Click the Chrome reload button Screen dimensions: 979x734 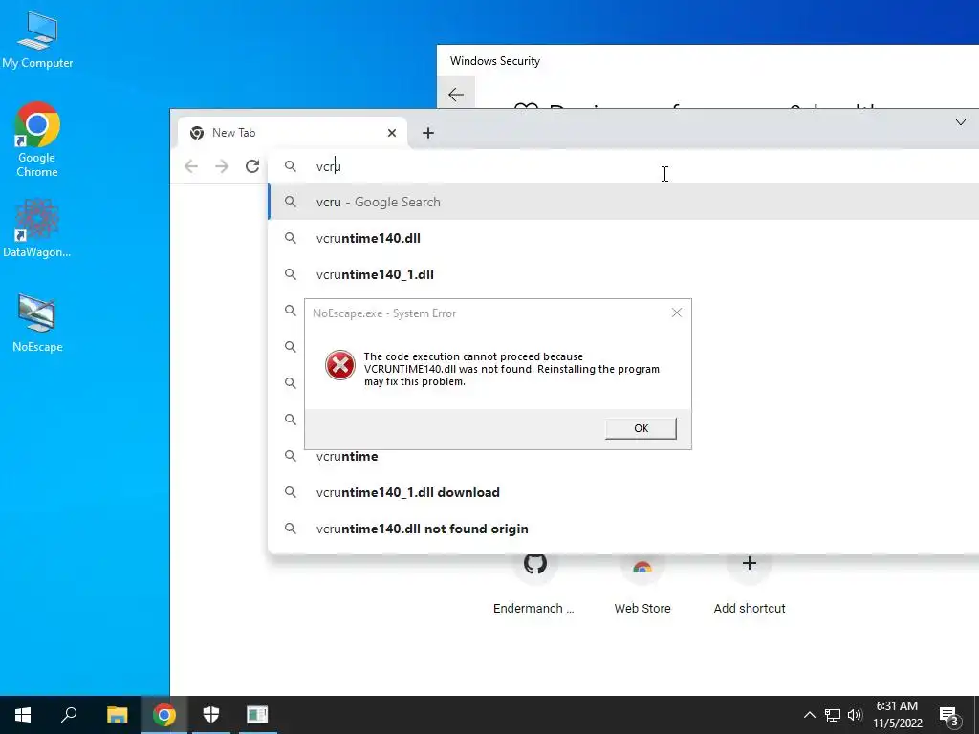click(252, 166)
